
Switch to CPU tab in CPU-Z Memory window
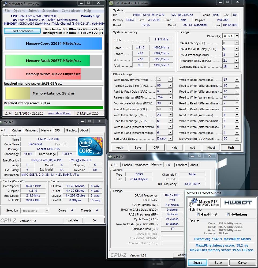[x=114, y=165]
